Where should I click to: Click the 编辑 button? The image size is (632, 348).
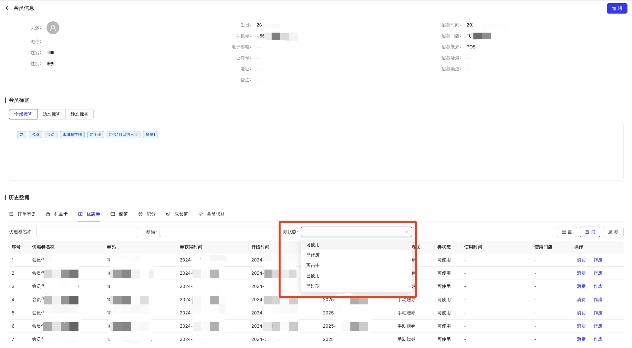617,8
